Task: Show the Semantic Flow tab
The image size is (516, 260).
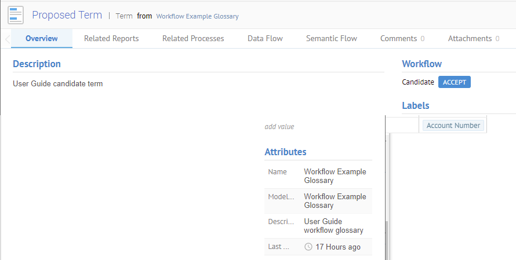Action: point(332,39)
